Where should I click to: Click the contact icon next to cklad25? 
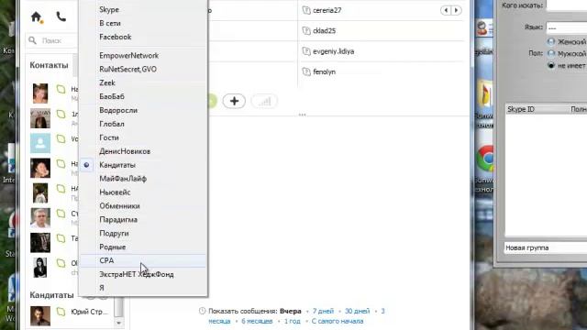click(306, 30)
